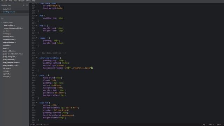
Task: Open modernizr.custom.28468.js file
Action: click(13, 28)
